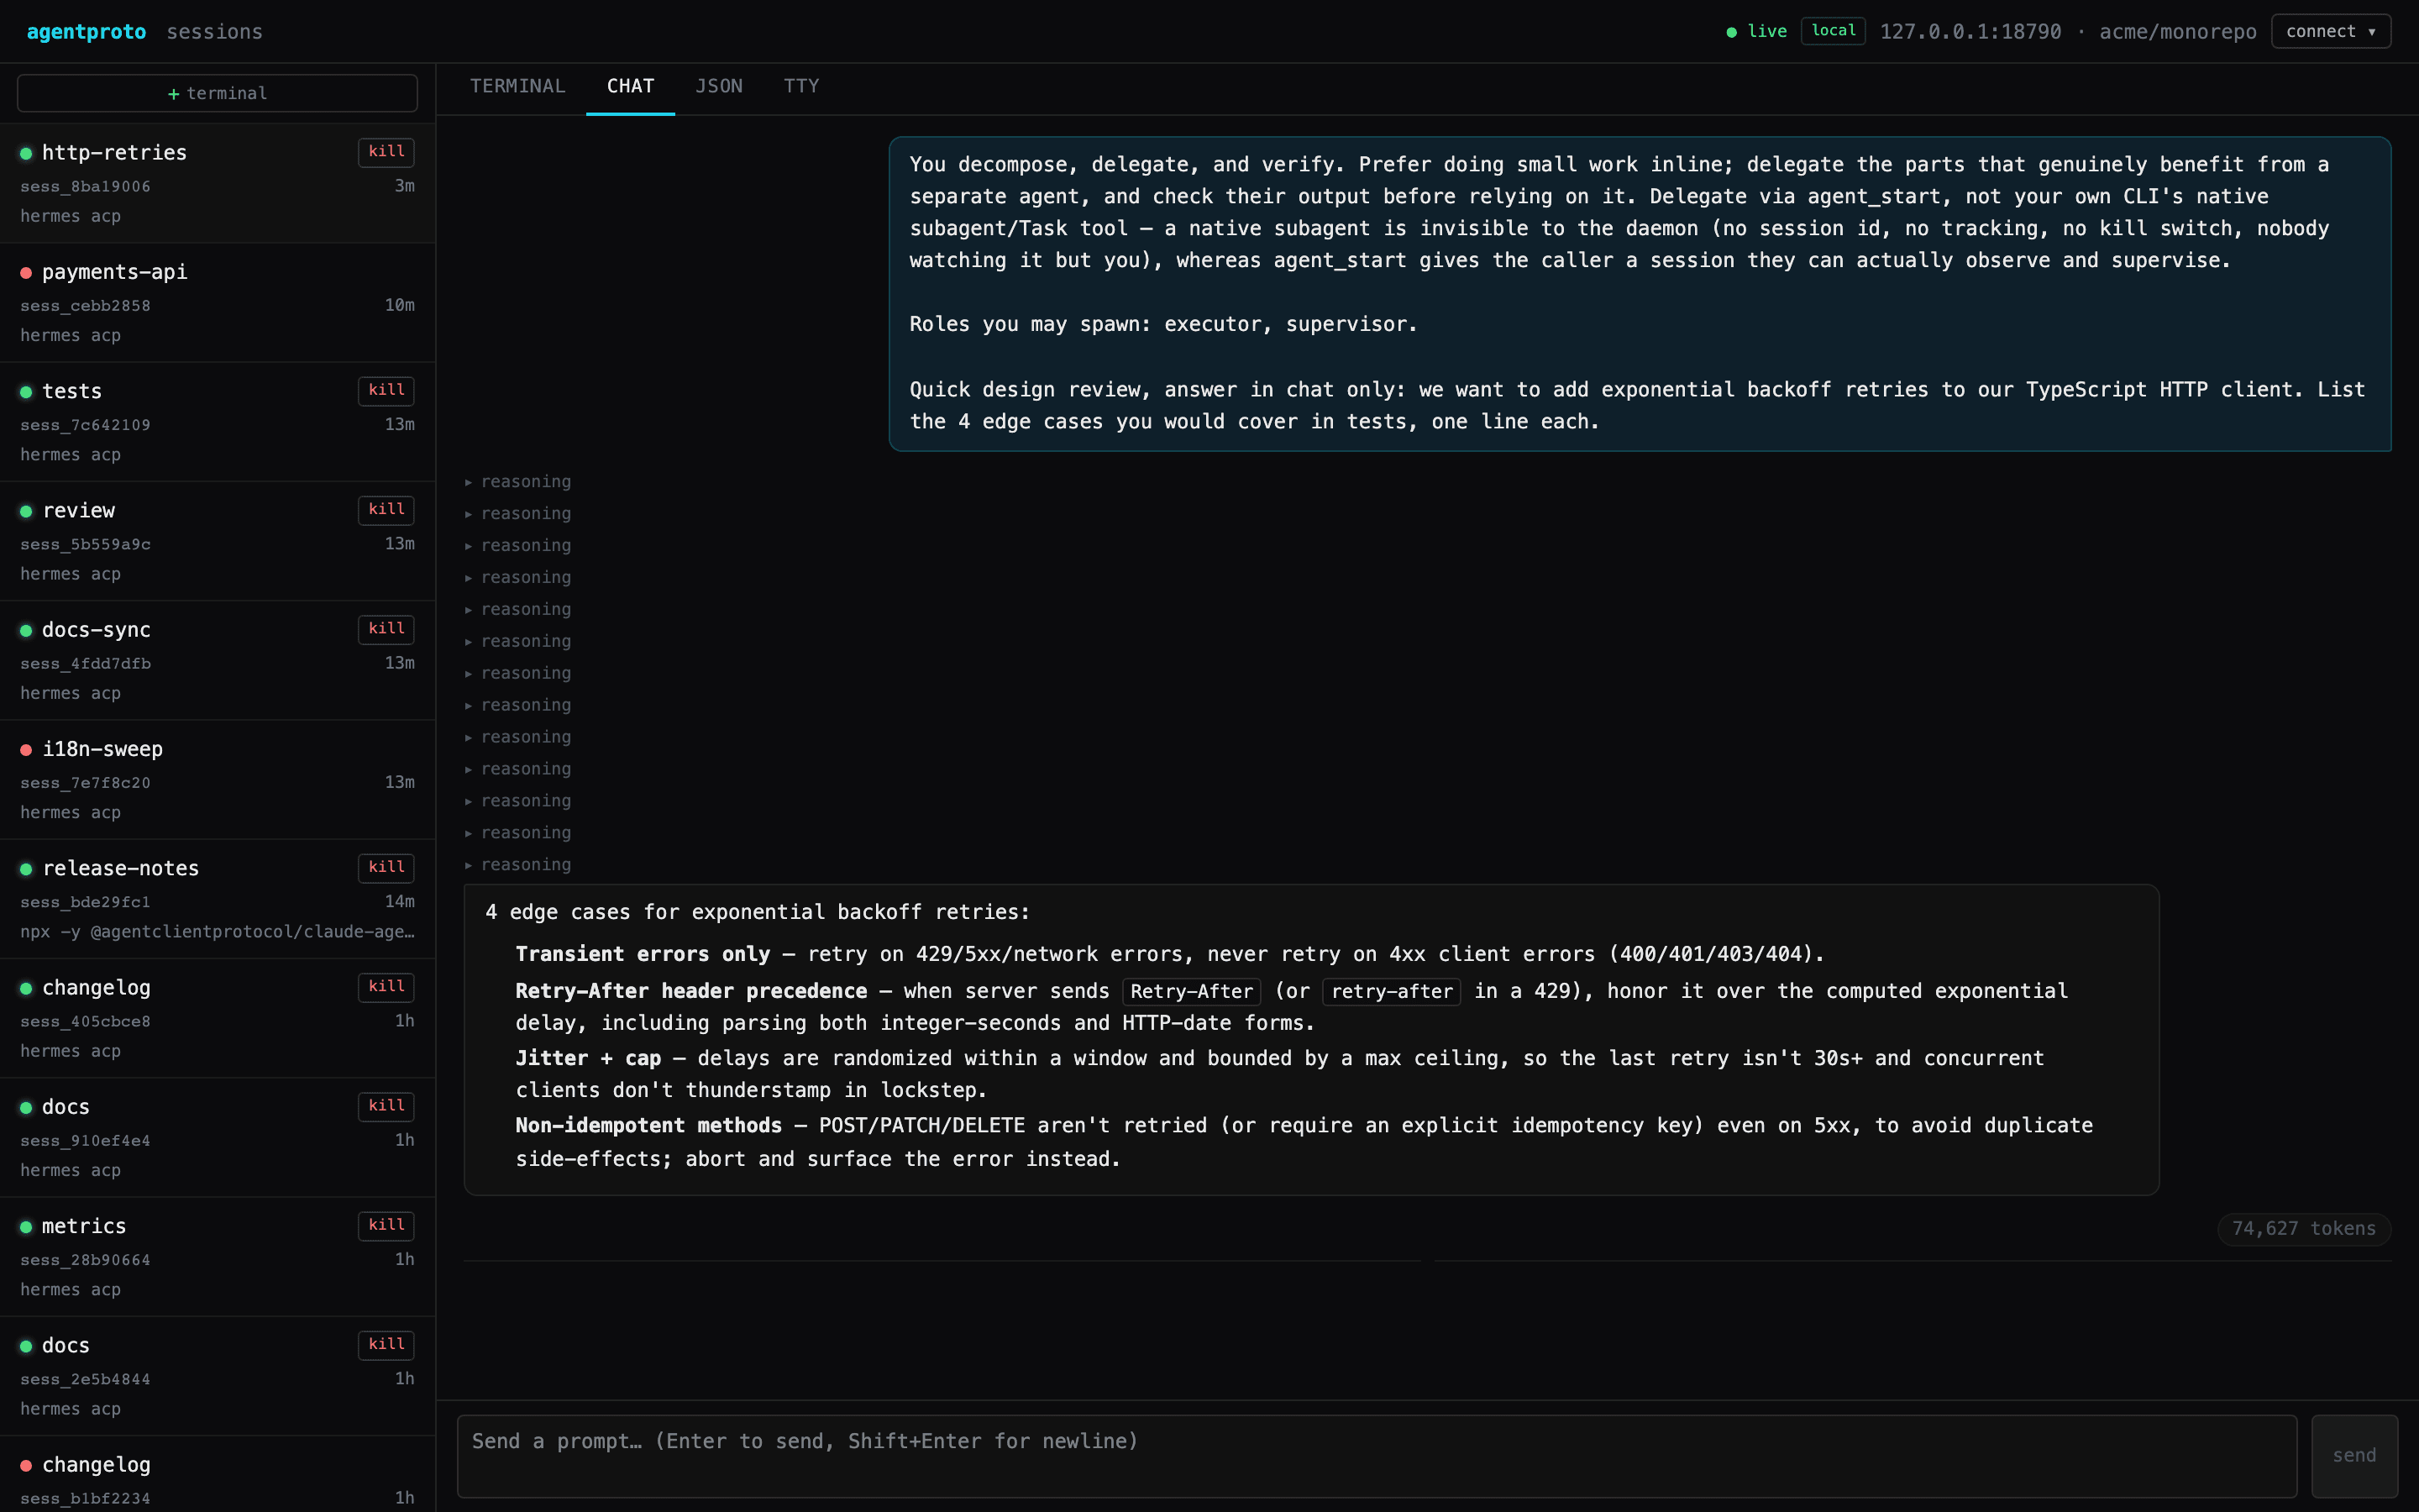This screenshot has height=1512, width=2419.
Task: Kill the release-notes session
Action: point(386,867)
